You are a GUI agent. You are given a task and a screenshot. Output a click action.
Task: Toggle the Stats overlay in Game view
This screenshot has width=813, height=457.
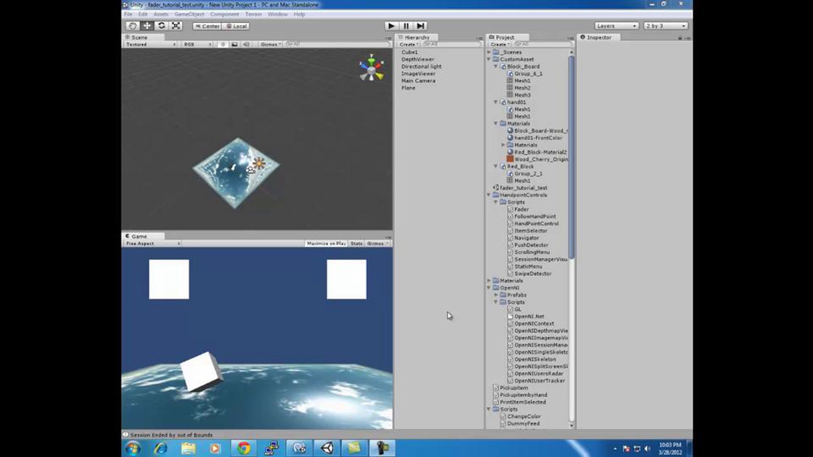point(356,243)
